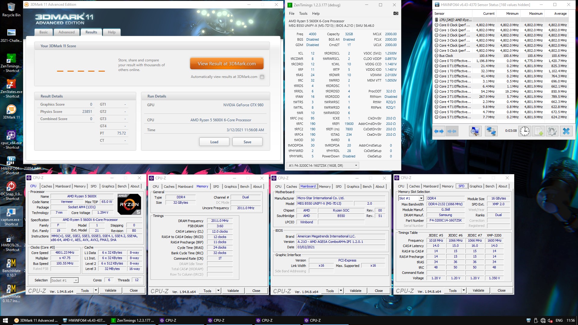Click the ENG language indicator in tray
Viewport: 578px width, 325px height.
click(559, 320)
